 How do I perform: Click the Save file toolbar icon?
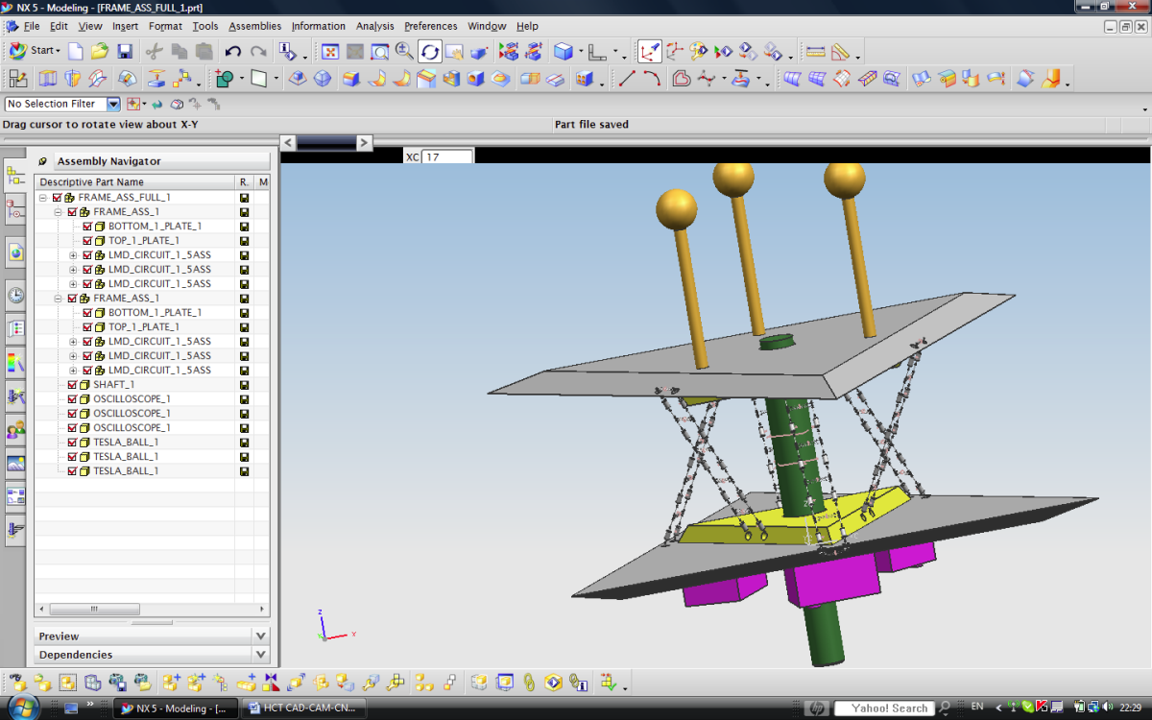point(125,51)
